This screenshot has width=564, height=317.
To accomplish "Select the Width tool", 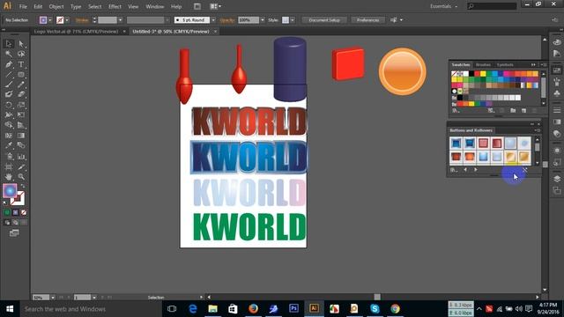I will tap(9, 115).
